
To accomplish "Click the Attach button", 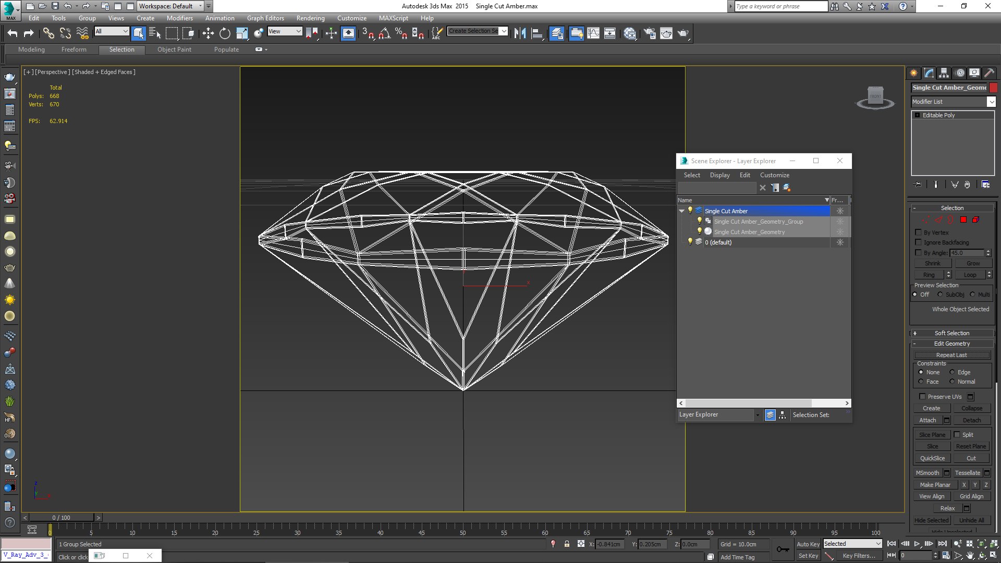I will click(x=927, y=420).
